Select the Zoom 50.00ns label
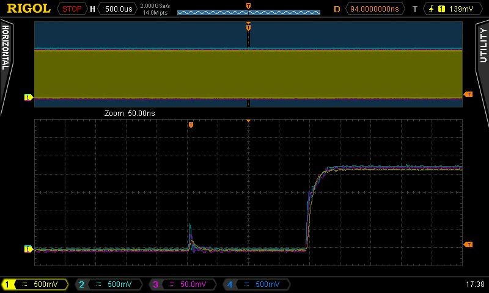The width and height of the screenshot is (489, 293). tap(130, 114)
